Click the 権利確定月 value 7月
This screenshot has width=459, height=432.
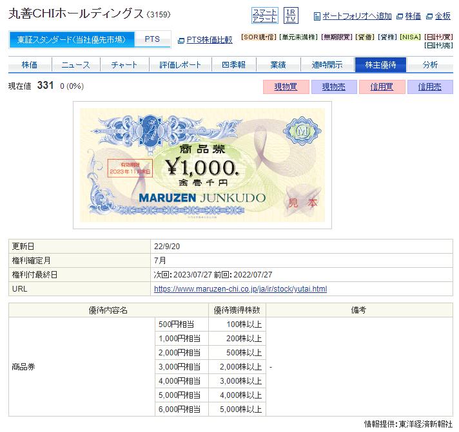click(x=160, y=261)
